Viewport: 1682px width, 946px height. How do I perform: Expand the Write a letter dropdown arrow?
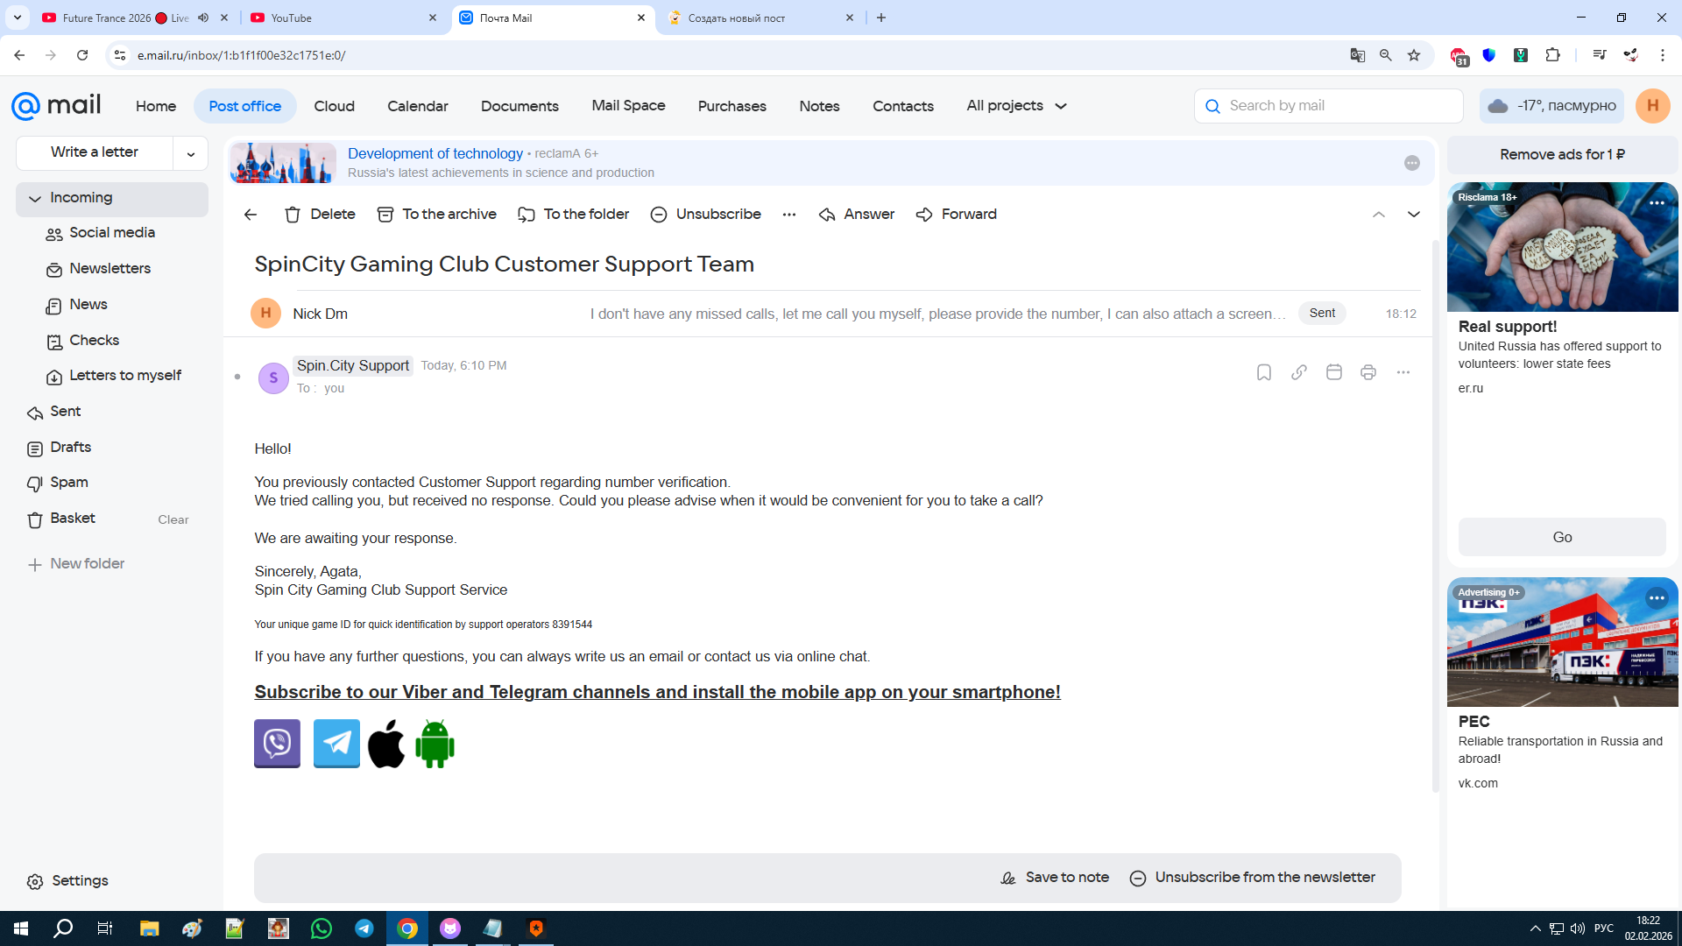click(x=190, y=153)
